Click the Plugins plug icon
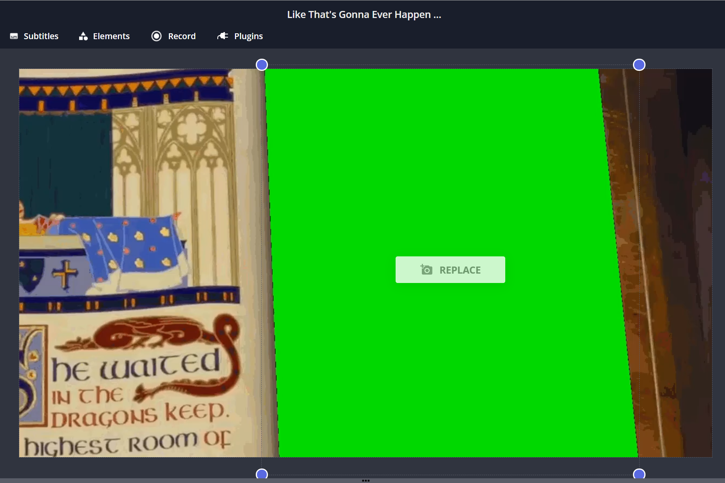725x483 pixels. [x=222, y=36]
